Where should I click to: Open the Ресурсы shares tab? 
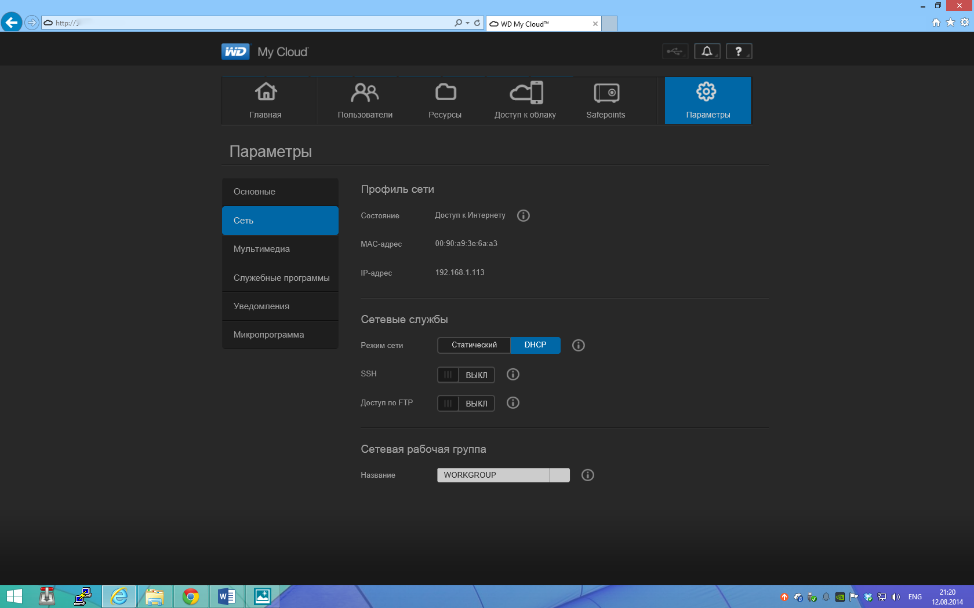pyautogui.click(x=445, y=101)
